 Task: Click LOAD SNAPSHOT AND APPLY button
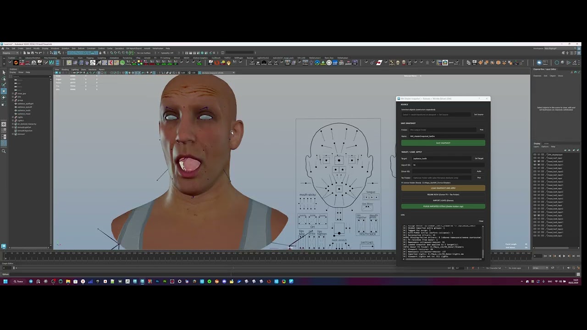pyautogui.click(x=443, y=188)
